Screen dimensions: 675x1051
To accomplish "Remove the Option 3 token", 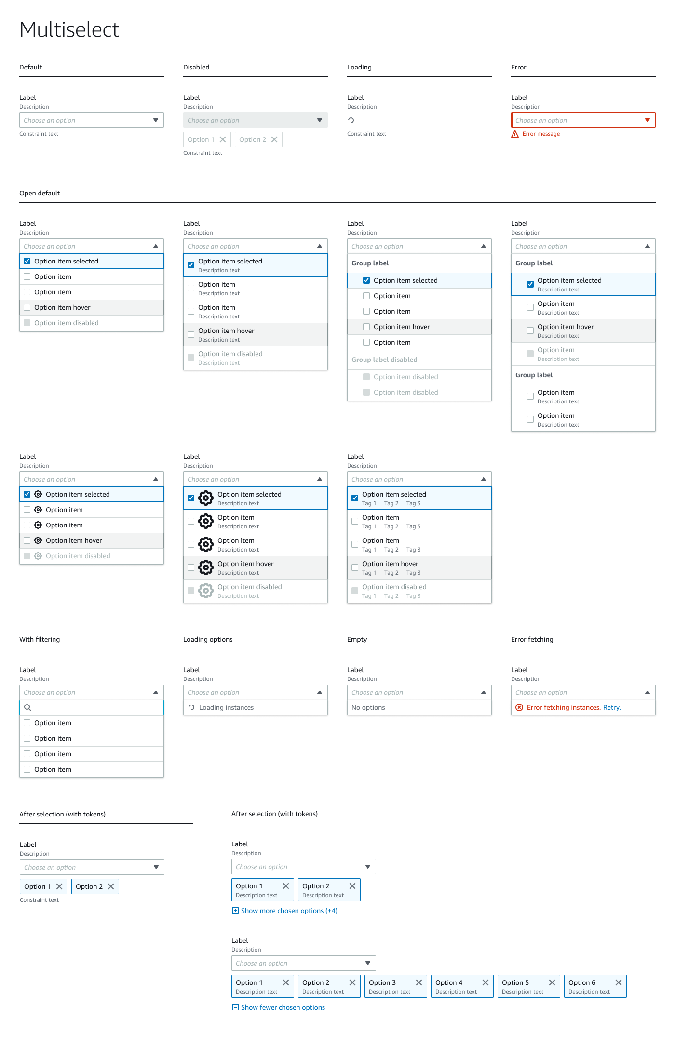I will (419, 982).
